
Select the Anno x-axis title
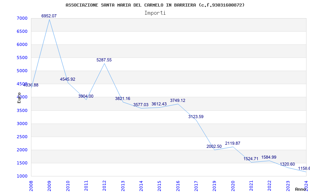point(301,189)
